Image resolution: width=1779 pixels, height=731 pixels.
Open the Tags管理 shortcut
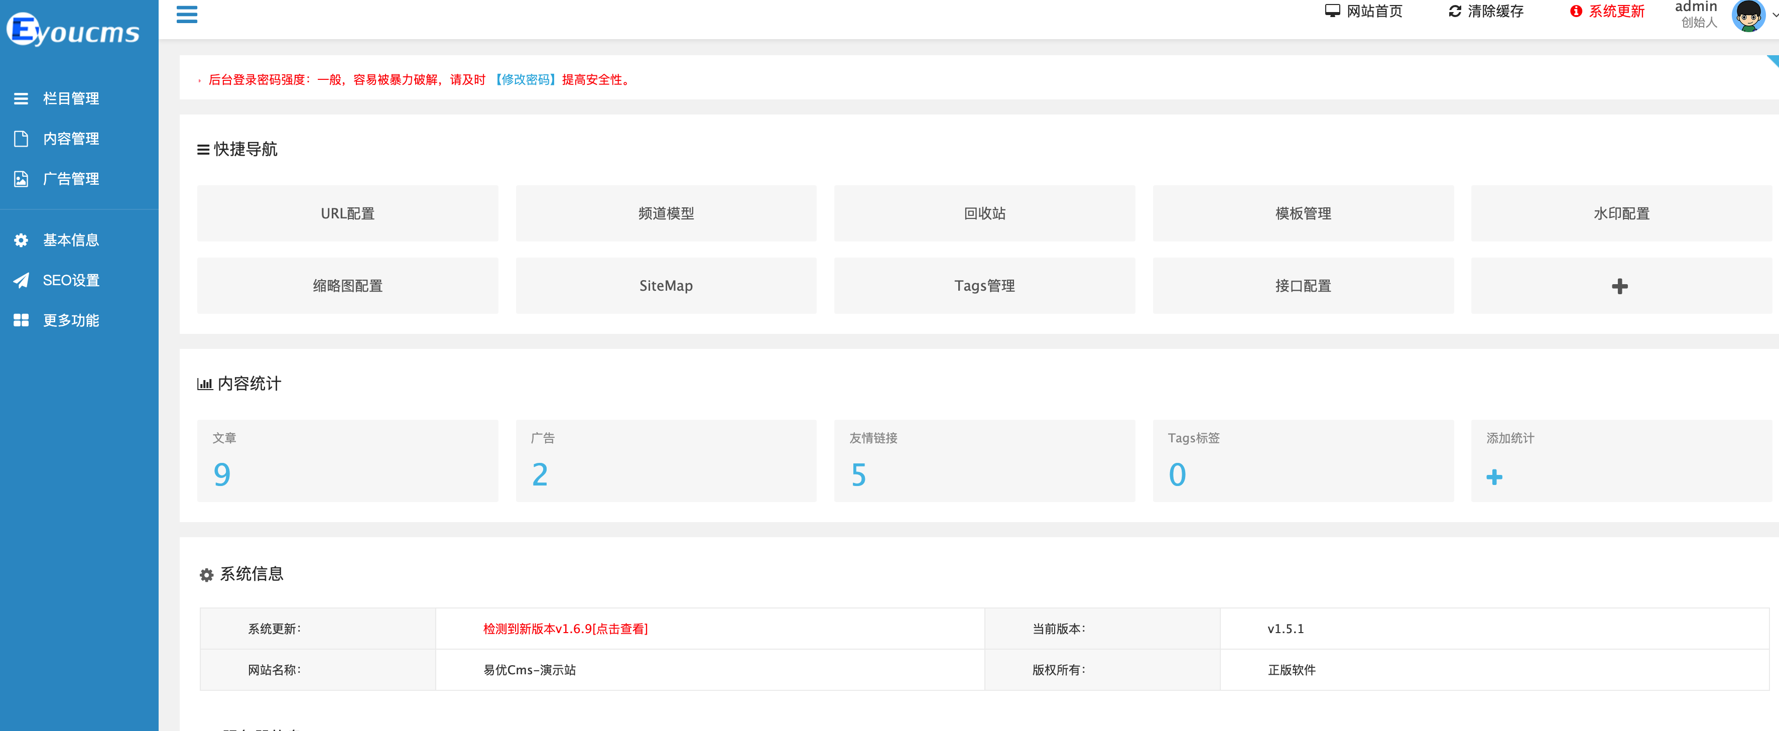pos(984,285)
